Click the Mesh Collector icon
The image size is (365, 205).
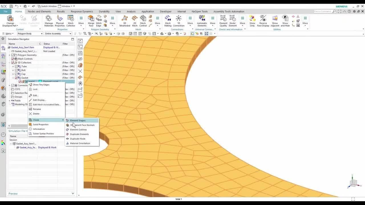tap(71, 19)
